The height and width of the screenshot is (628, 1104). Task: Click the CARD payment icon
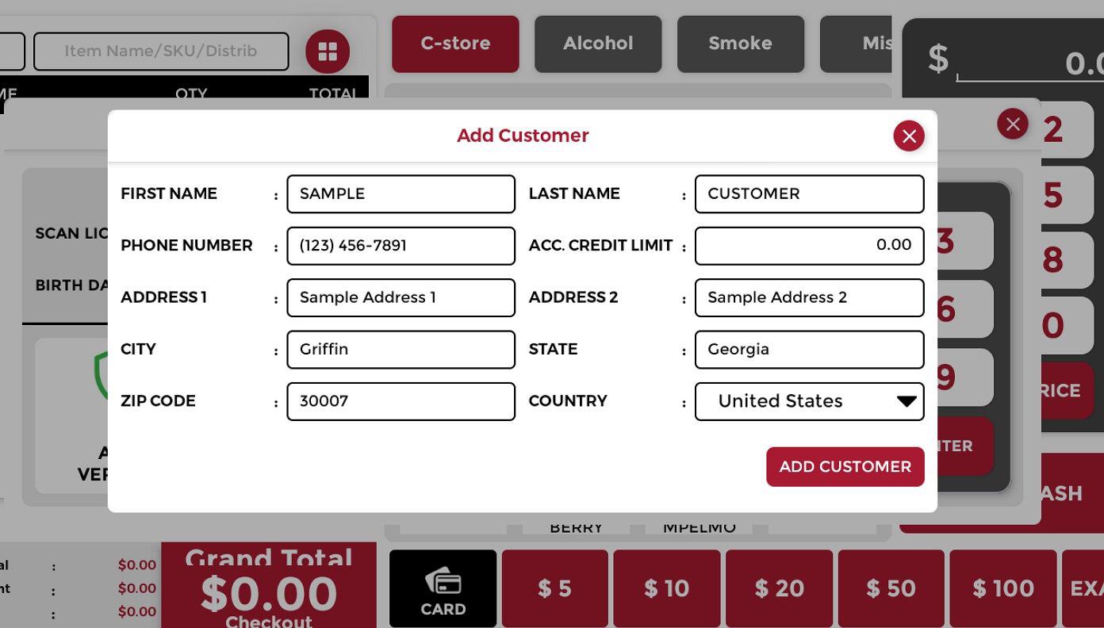pos(443,588)
